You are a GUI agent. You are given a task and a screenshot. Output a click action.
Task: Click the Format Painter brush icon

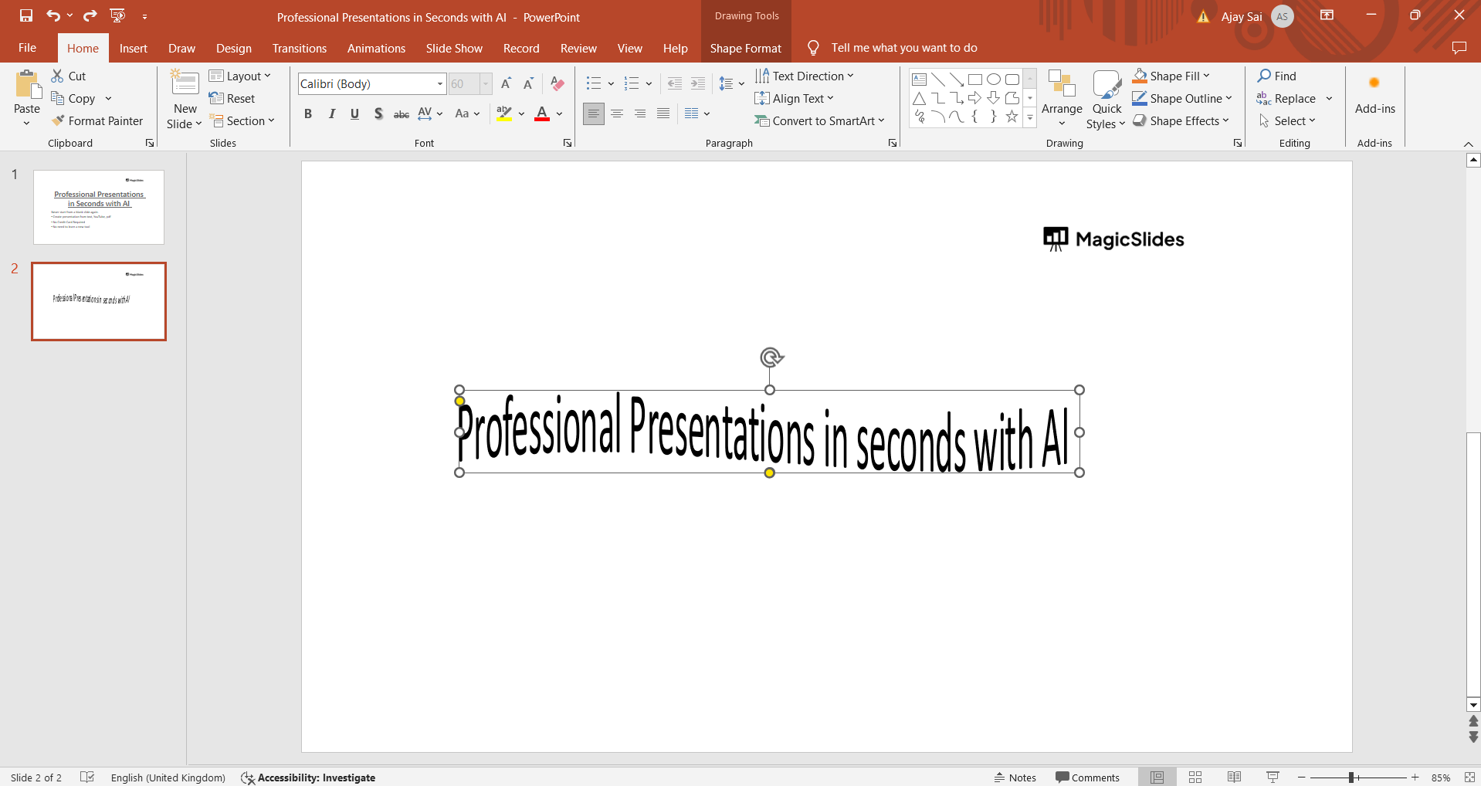pyautogui.click(x=58, y=120)
